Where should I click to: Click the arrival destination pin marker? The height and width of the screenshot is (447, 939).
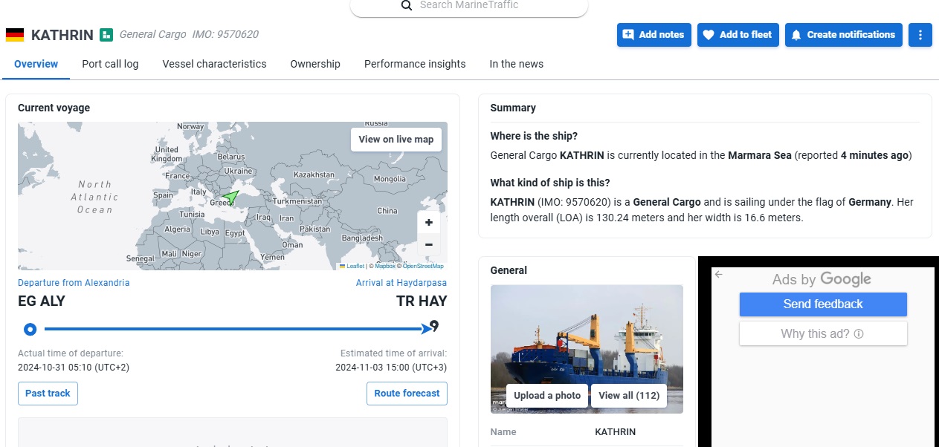(x=434, y=327)
